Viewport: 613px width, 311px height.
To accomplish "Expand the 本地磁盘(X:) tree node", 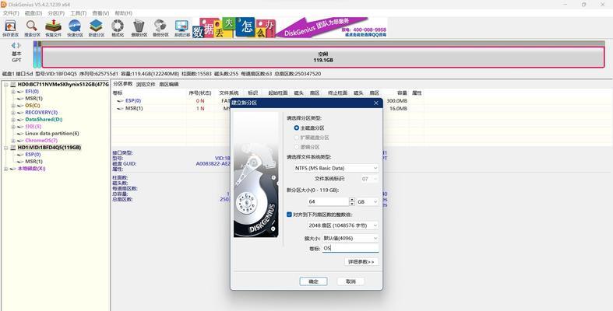I will [6, 169].
